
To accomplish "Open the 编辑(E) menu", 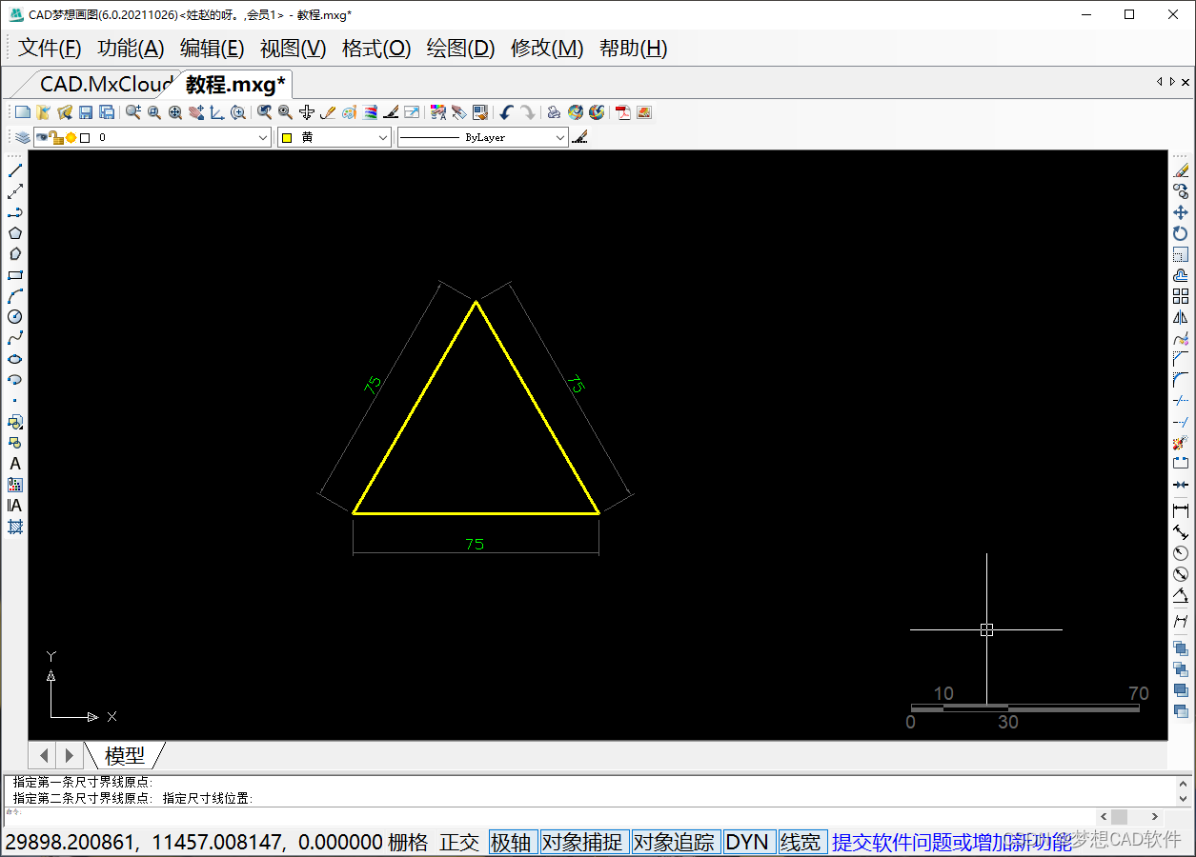I will click(x=213, y=49).
